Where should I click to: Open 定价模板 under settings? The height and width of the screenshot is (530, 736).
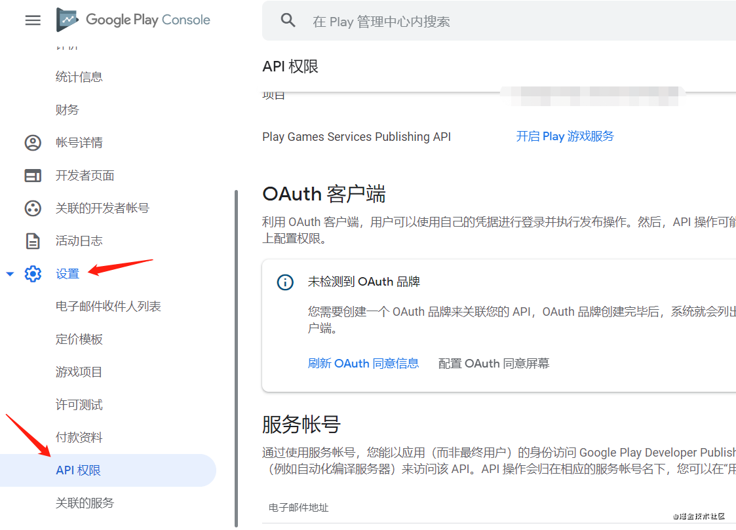pyautogui.click(x=79, y=339)
